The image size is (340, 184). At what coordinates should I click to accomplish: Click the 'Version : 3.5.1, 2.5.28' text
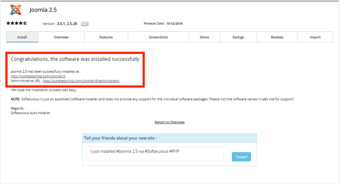click(60, 23)
